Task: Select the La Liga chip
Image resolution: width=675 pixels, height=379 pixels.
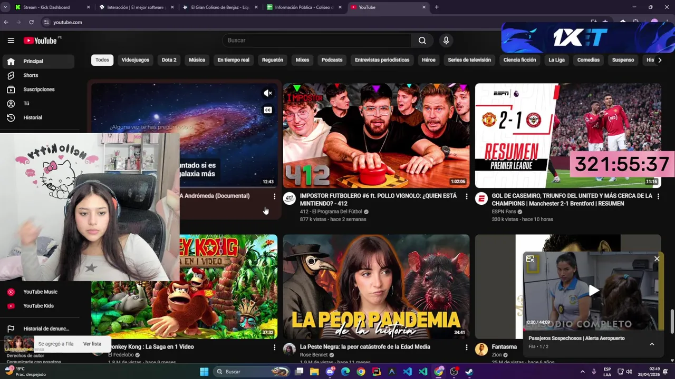Action: tap(557, 60)
